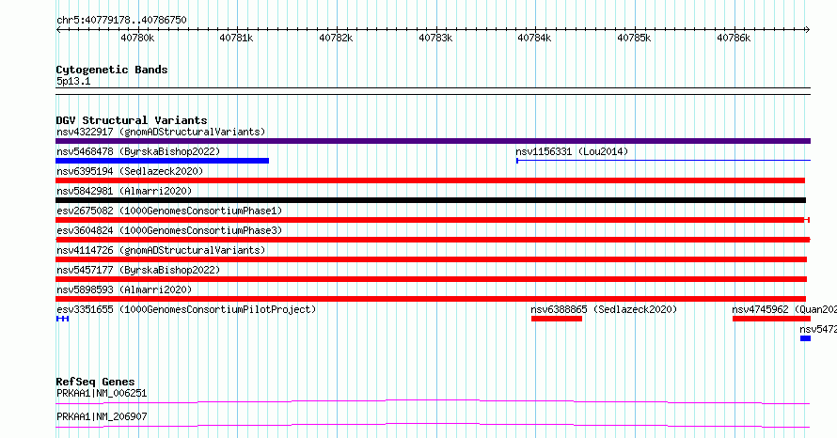Select the magenta PRKAA1 NM_006251 transcript line
The image size is (837, 438).
click(433, 401)
